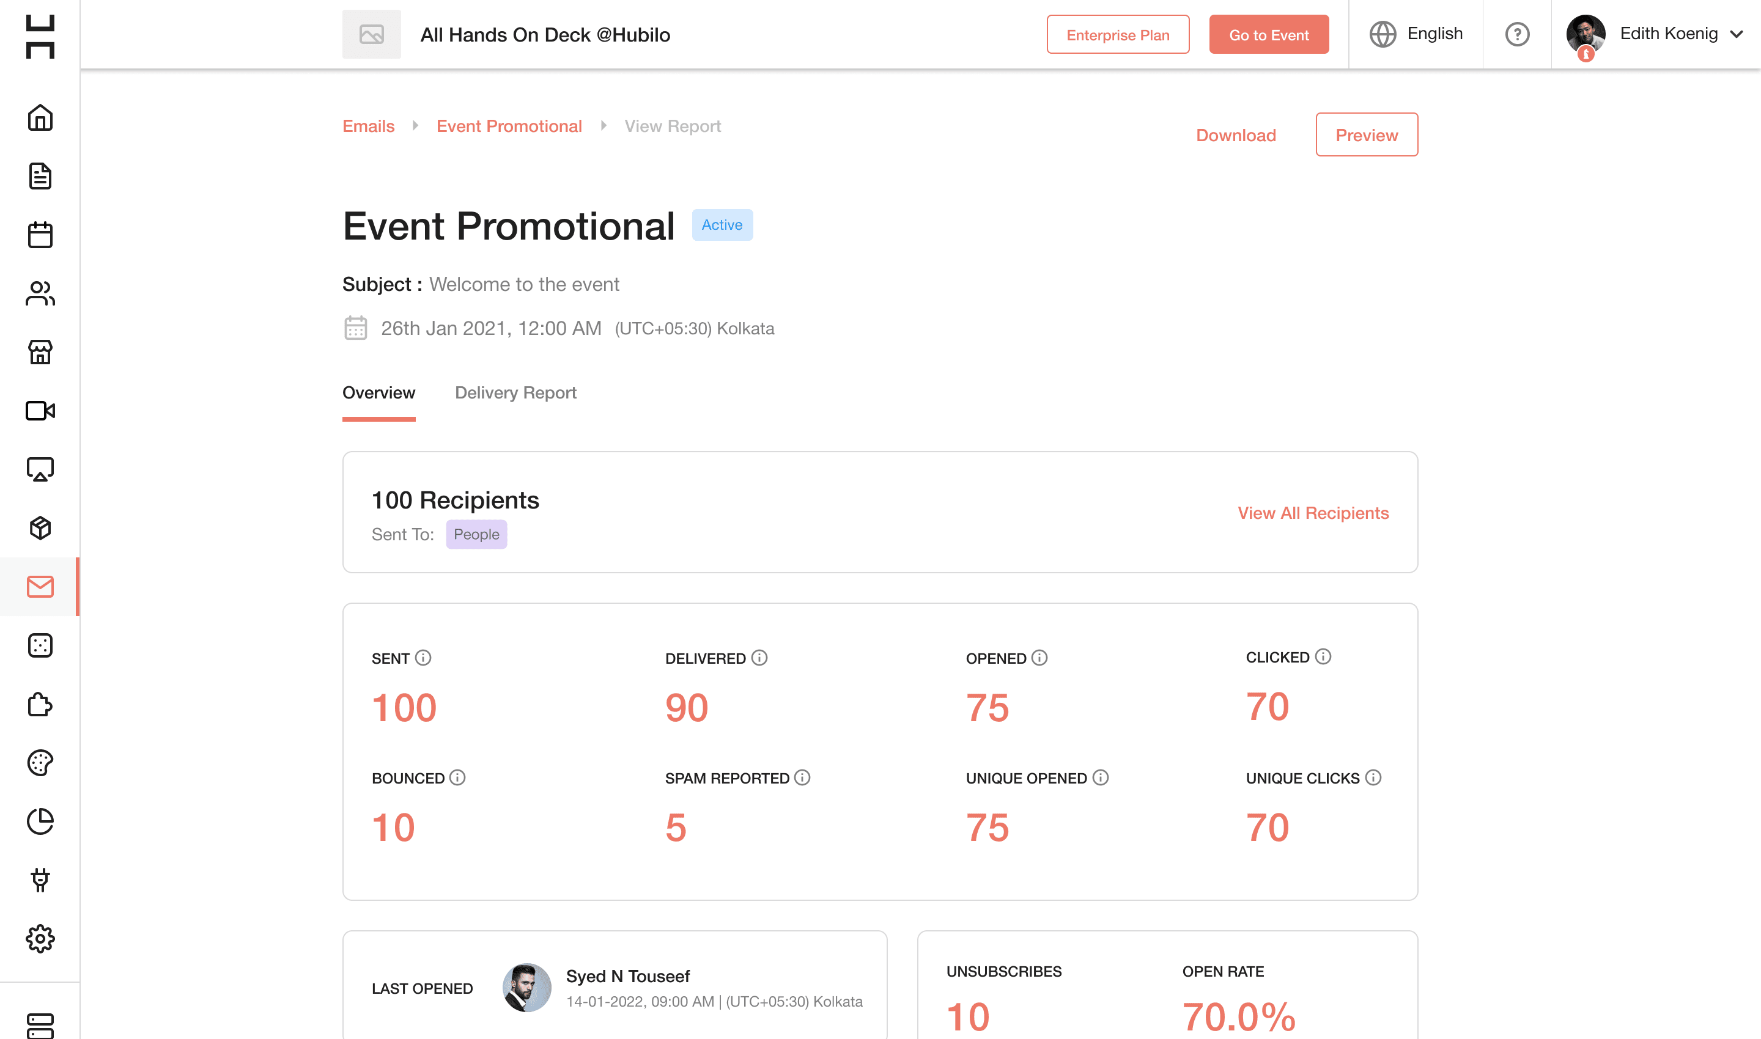Viewport: 1761px width, 1039px height.
Task: Open the color palette branding icon
Action: (40, 763)
